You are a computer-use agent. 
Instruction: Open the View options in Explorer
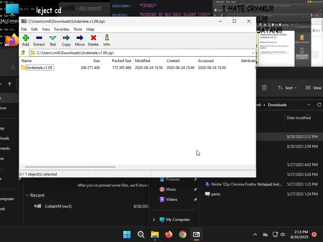pos(313,88)
